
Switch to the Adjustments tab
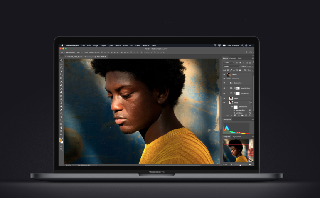[237, 136]
